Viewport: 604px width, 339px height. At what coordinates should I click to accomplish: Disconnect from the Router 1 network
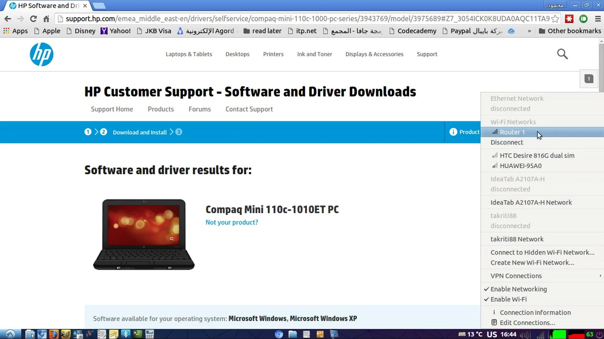[x=507, y=143]
